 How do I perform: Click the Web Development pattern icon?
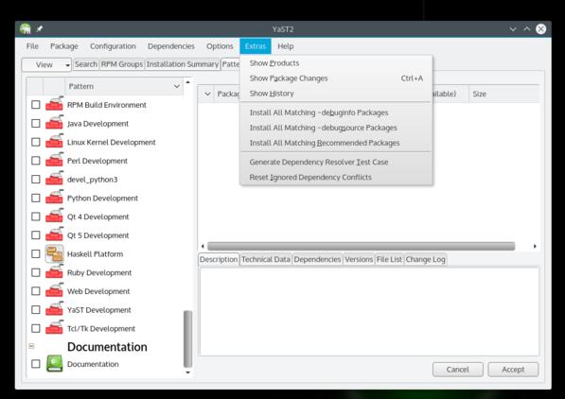tap(54, 291)
